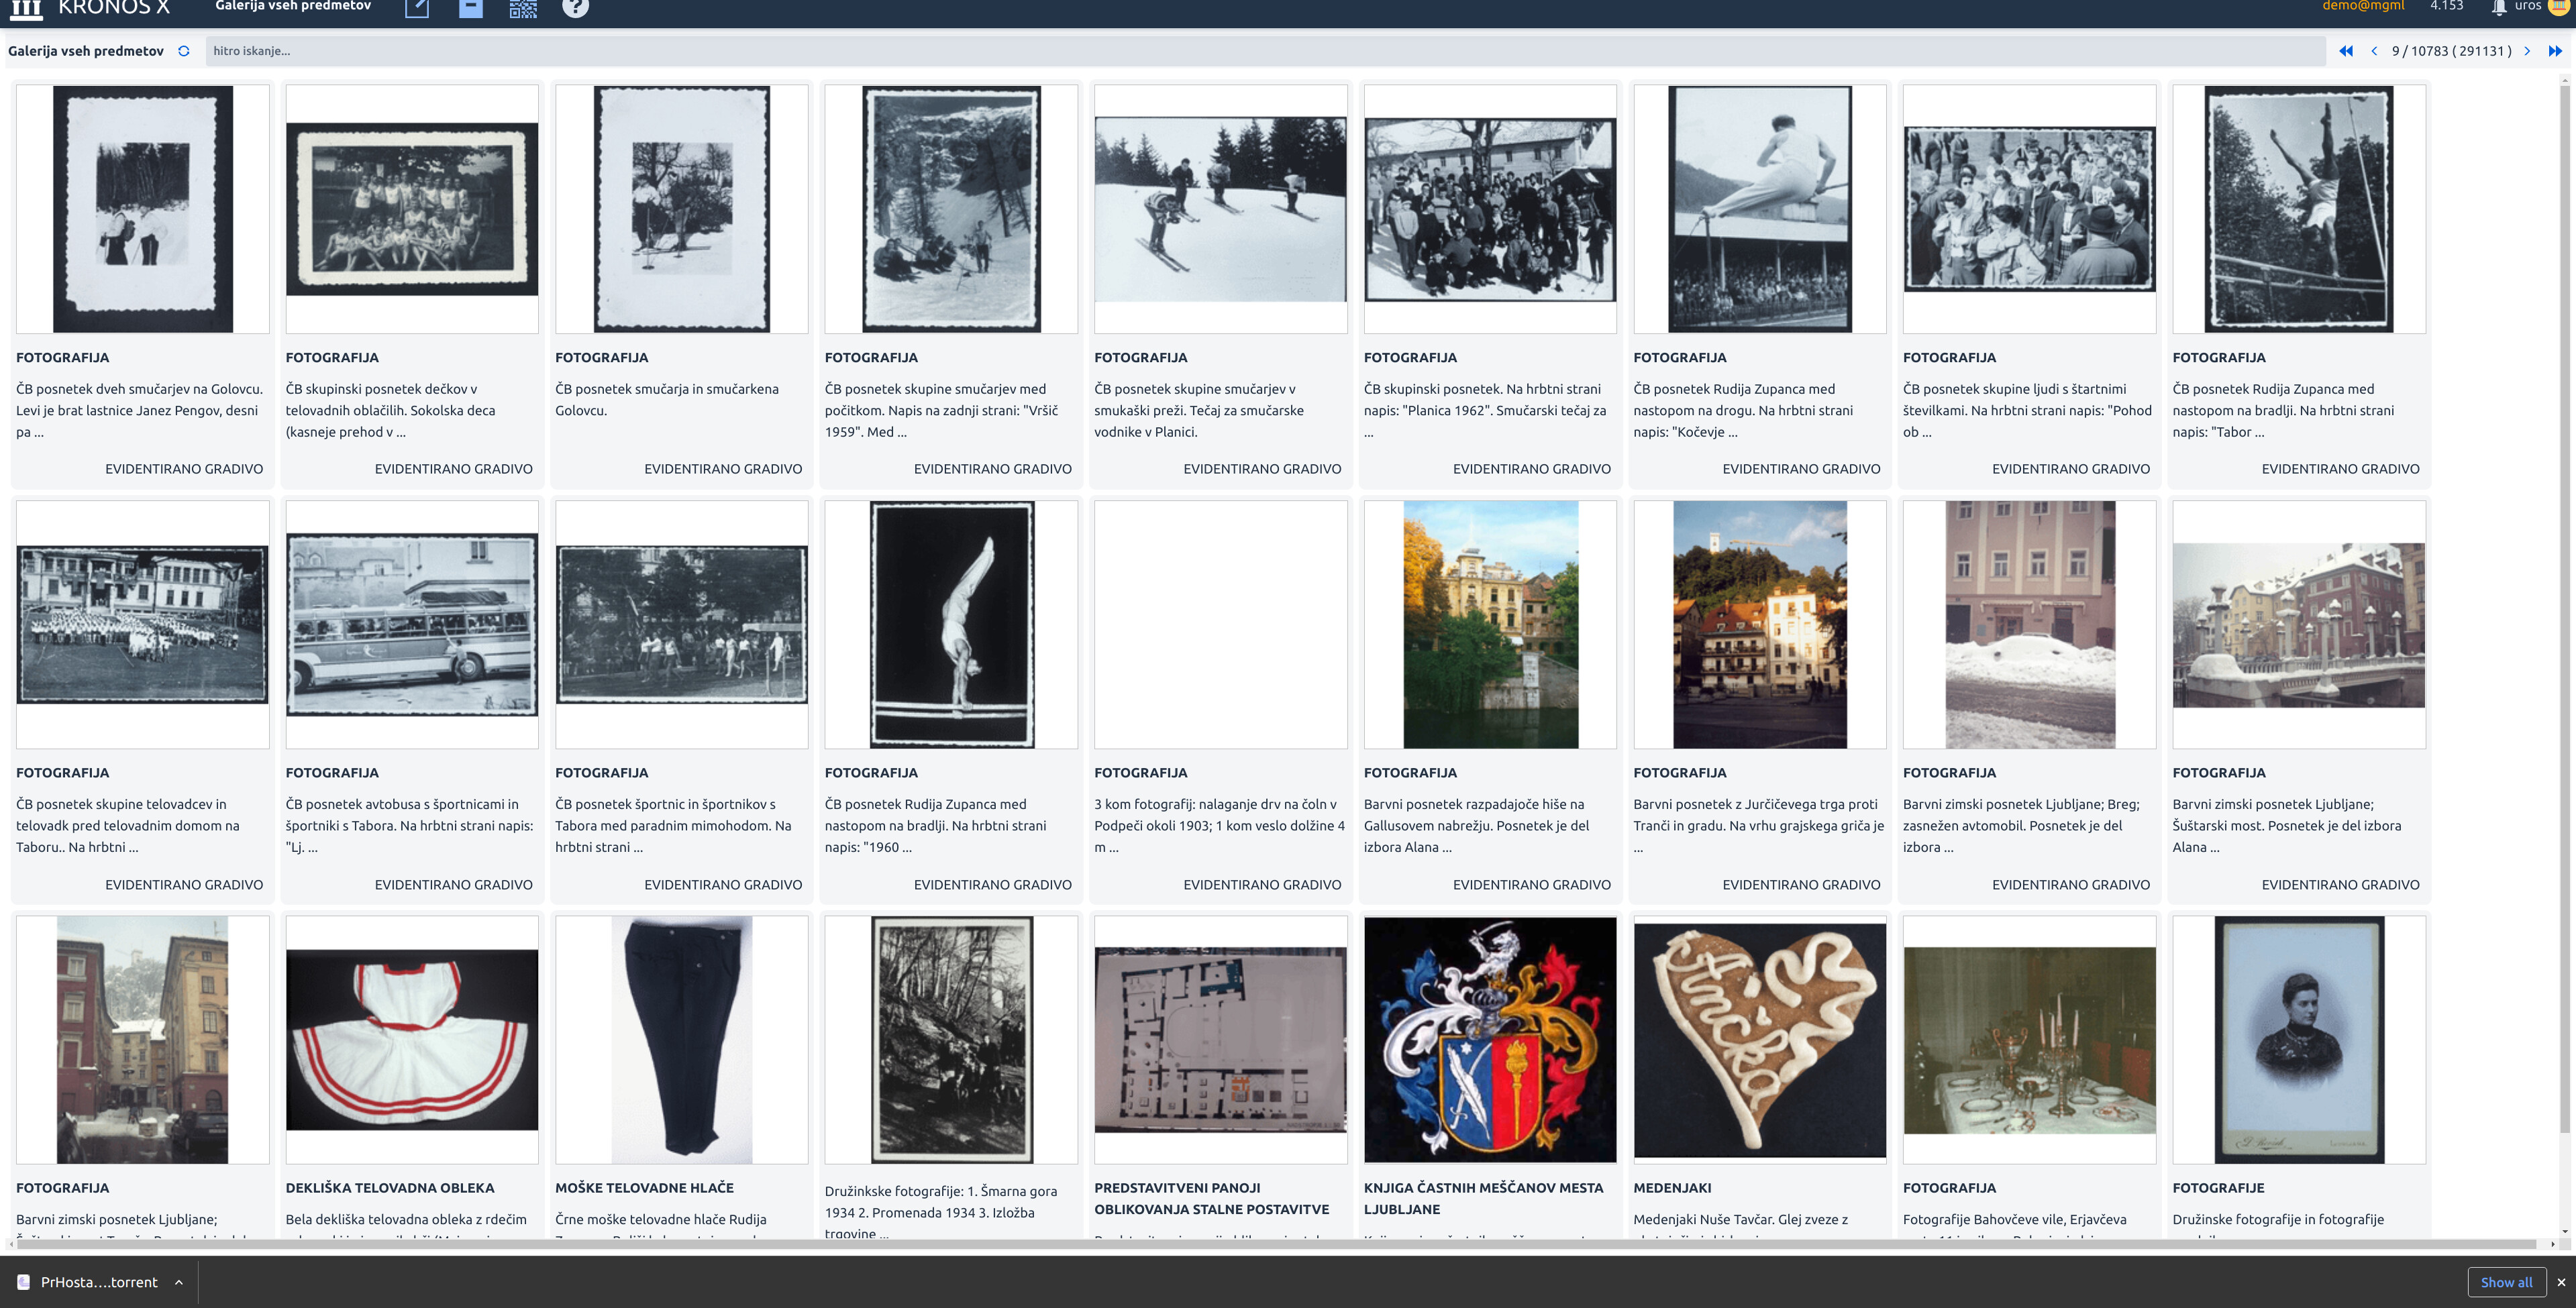Click the notifications bell icon
Image resolution: width=2576 pixels, height=1308 pixels.
point(2499,7)
